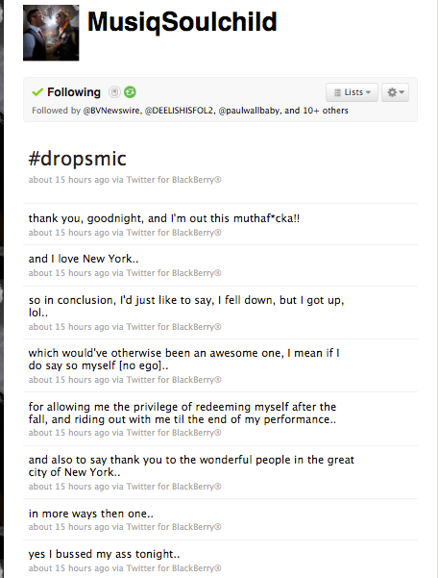Show the 10+ others followers
Screen dimensions: 438x578
(326, 111)
